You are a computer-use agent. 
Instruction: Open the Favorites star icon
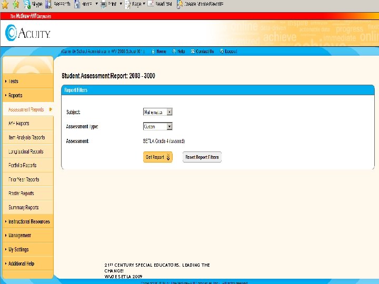click(5, 4)
